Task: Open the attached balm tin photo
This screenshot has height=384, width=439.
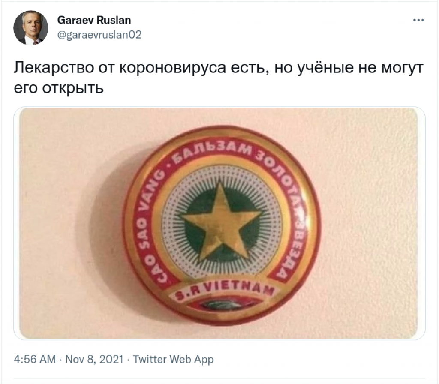Action: pos(219,223)
